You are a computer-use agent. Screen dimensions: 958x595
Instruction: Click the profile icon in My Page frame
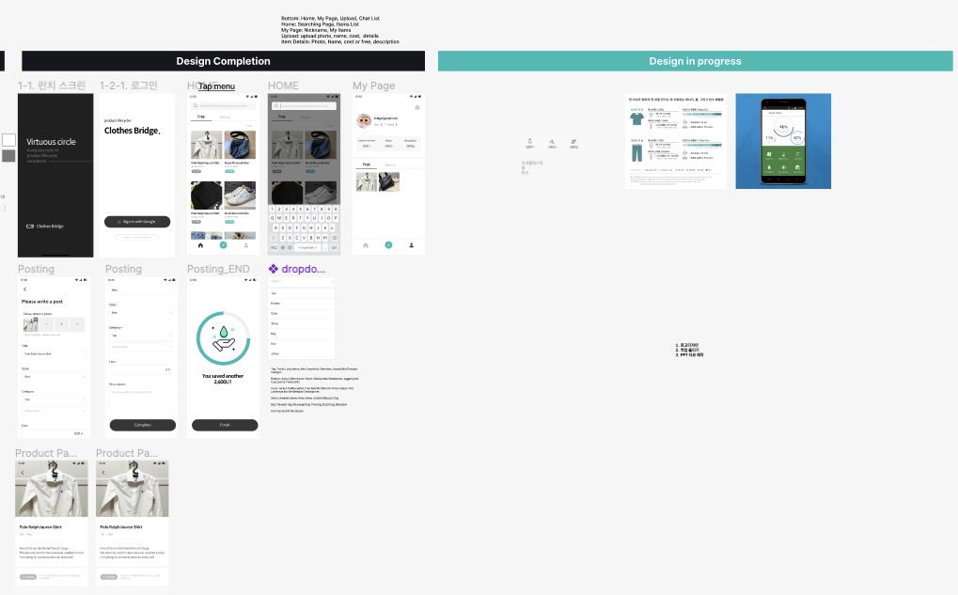coord(411,245)
